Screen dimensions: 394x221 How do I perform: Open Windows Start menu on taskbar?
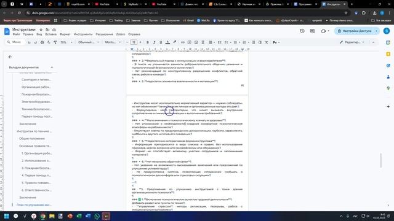7,216
